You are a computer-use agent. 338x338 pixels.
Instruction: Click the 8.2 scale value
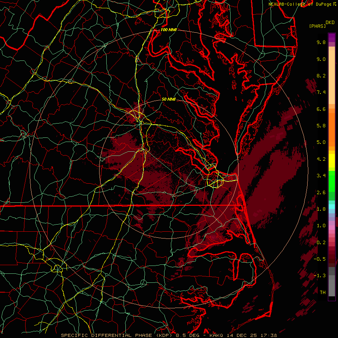[x=321, y=75]
